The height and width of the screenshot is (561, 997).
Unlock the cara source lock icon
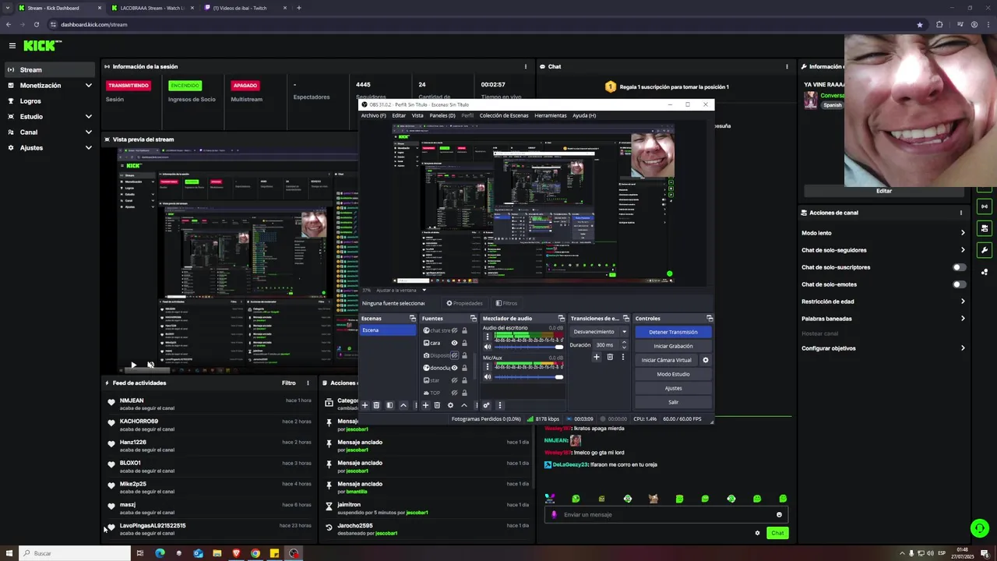[464, 343]
